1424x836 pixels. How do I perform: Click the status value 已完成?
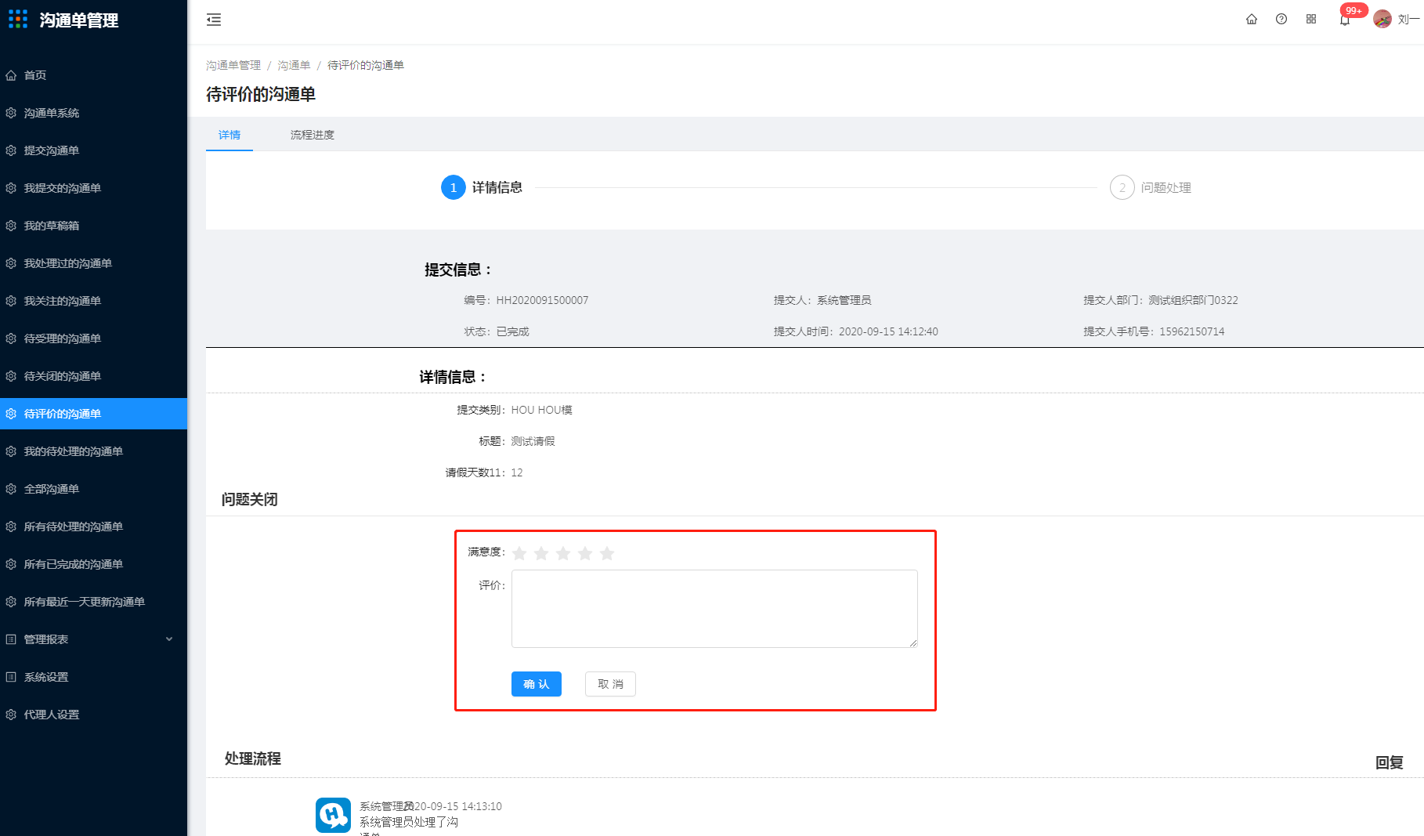click(512, 331)
